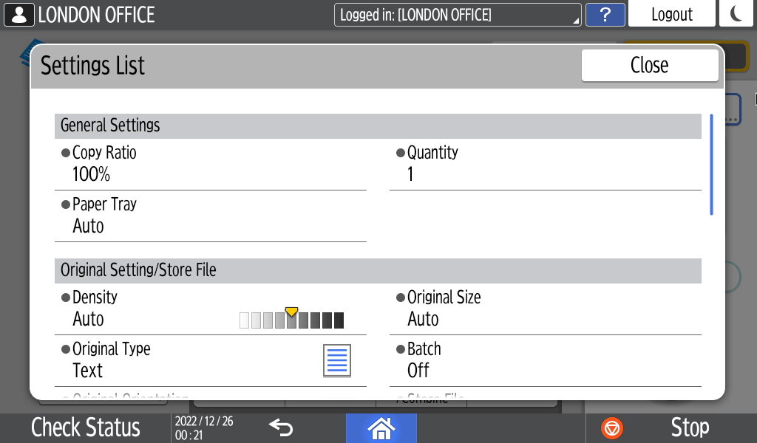The height and width of the screenshot is (443, 757).
Task: Select the Original Size Auto setting
Action: coord(545,309)
